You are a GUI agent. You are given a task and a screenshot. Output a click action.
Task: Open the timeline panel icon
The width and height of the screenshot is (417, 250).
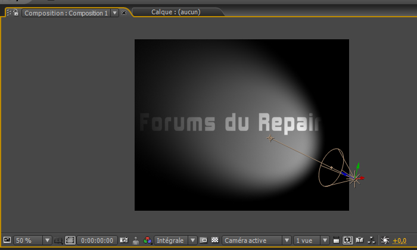[360, 240]
